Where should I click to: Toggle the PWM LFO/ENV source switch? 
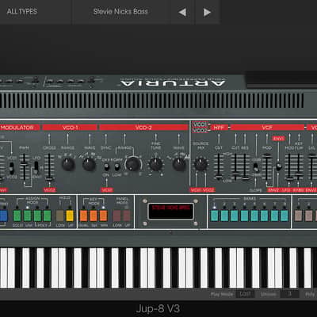pyautogui.click(x=36, y=166)
